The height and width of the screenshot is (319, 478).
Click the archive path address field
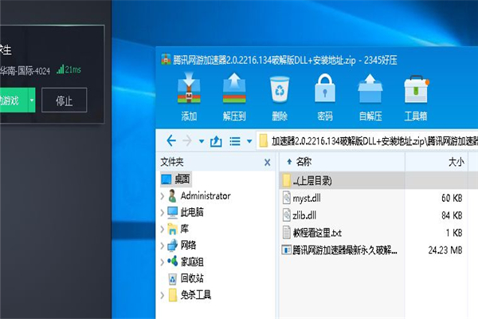coord(367,140)
